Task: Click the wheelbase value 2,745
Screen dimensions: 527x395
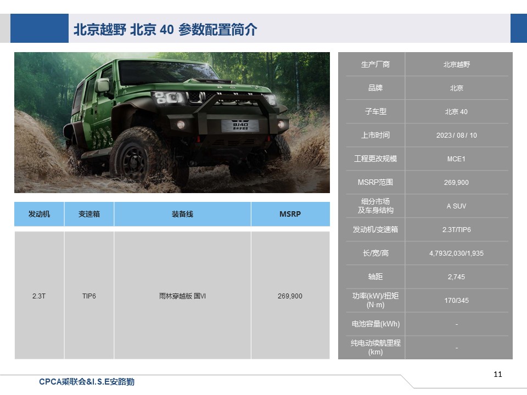Action: click(456, 277)
